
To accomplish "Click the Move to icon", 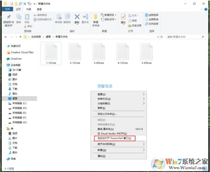I will pyautogui.click(x=59, y=17).
